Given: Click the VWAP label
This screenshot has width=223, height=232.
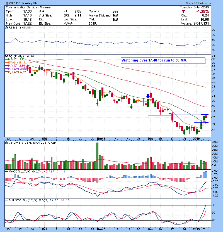Looking at the screenshot, I should 68,23.
